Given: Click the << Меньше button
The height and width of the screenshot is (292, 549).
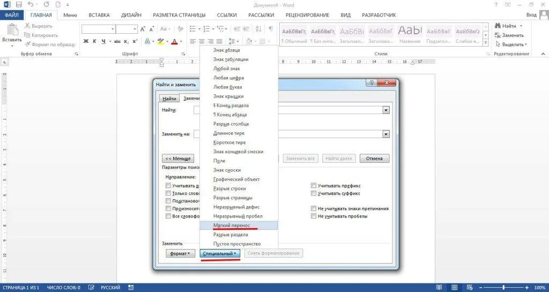Looking at the screenshot, I should [x=178, y=159].
